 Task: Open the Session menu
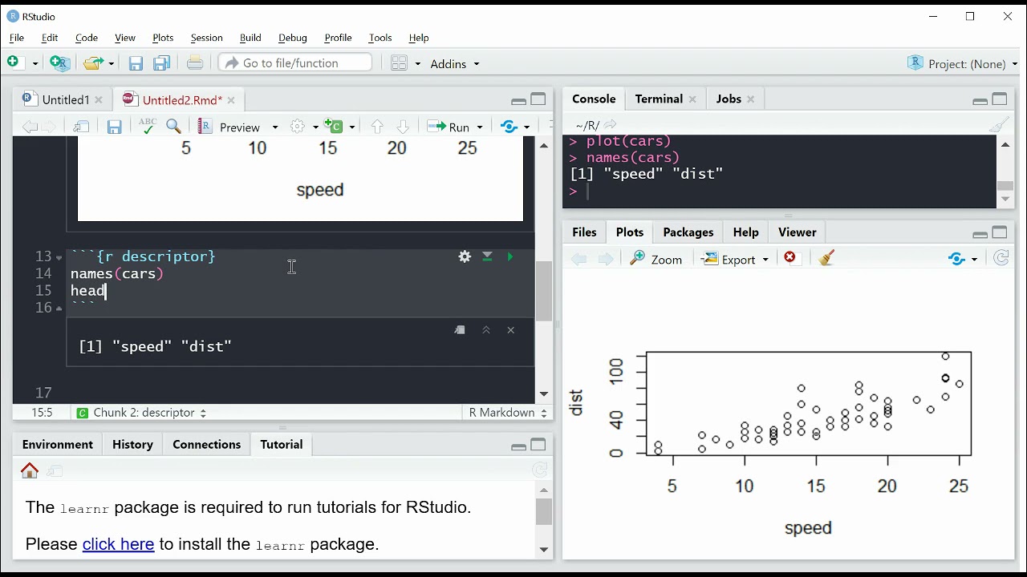point(206,38)
